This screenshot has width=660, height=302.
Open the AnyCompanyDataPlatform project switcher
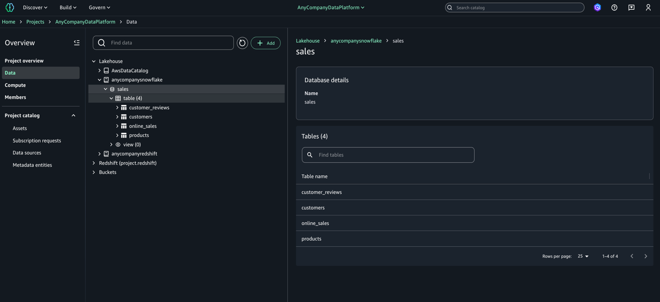[x=331, y=7]
